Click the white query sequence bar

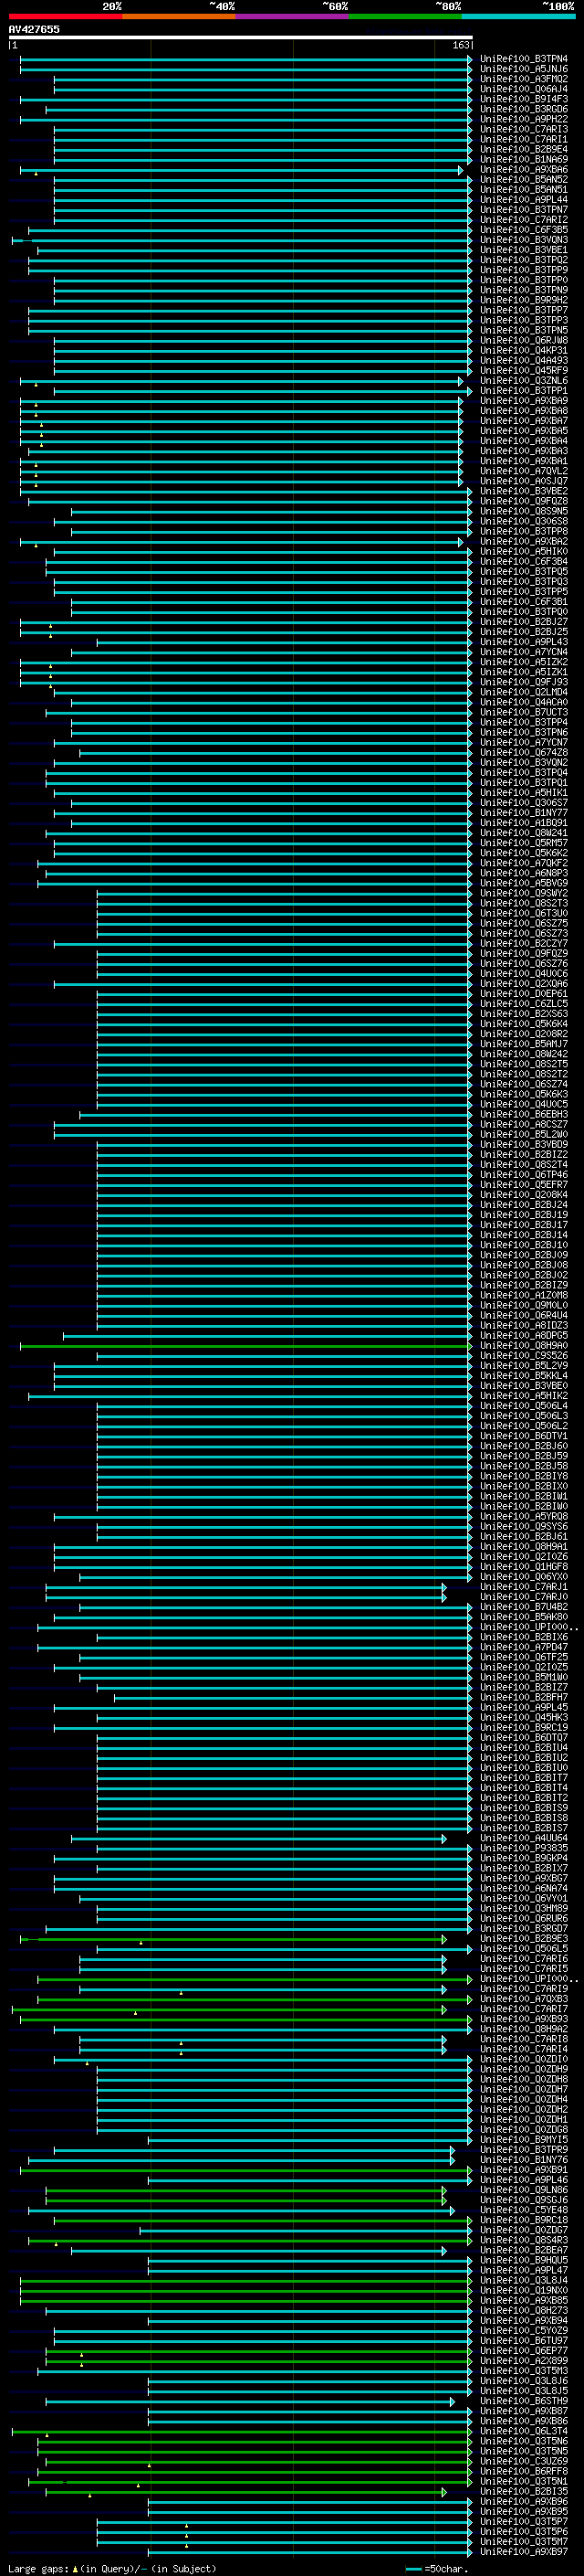[241, 37]
